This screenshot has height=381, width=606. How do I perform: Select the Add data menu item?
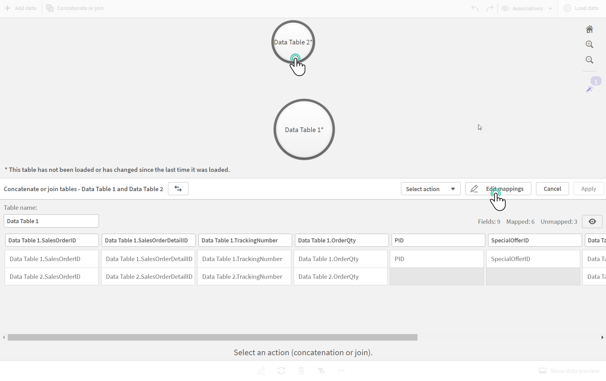coord(21,8)
